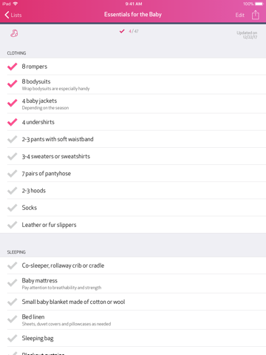The image size is (266, 355).
Task: Tap the baby list icon
Action: (14, 33)
